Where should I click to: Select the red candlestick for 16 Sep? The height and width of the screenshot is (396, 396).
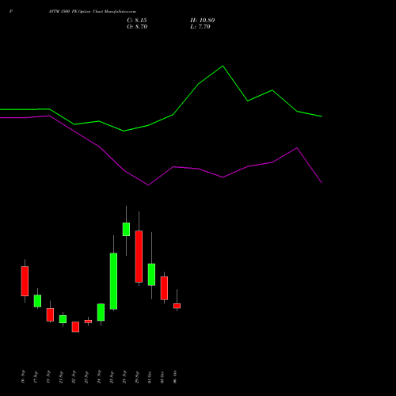coord(25,281)
